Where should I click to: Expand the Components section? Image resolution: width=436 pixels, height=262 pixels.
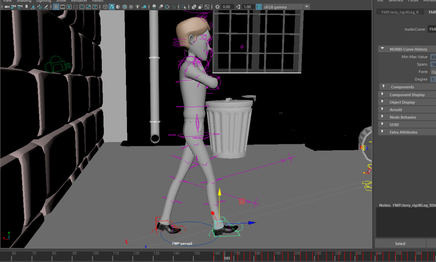[x=384, y=86]
